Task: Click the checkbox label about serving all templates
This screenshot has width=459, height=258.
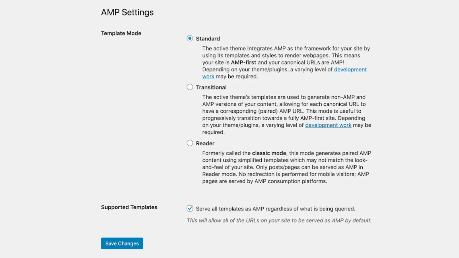Action: 275,209
